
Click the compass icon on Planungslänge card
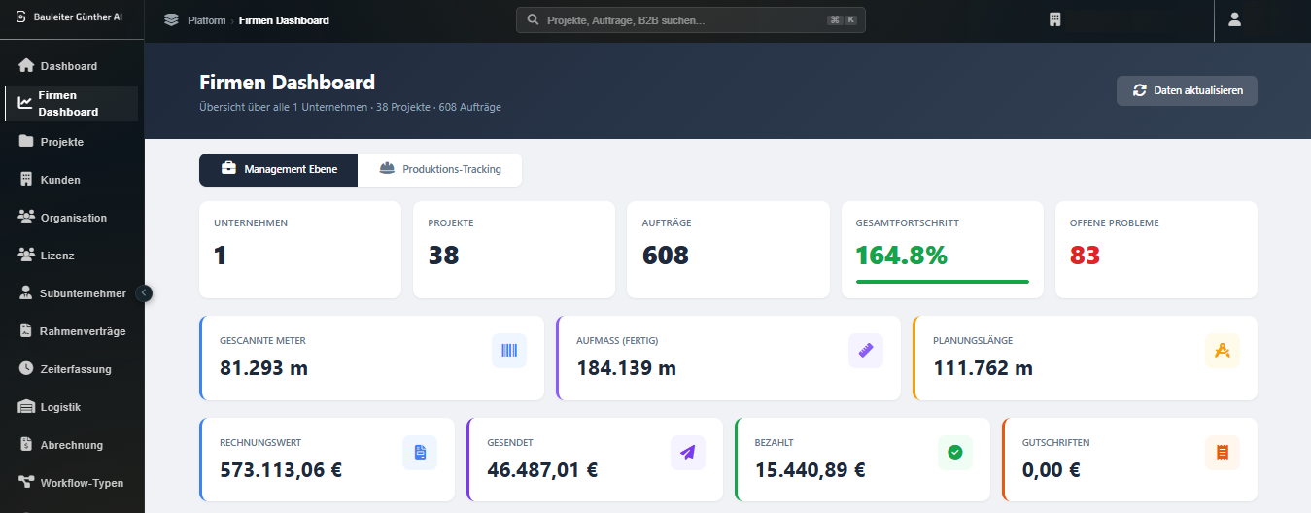point(1223,351)
